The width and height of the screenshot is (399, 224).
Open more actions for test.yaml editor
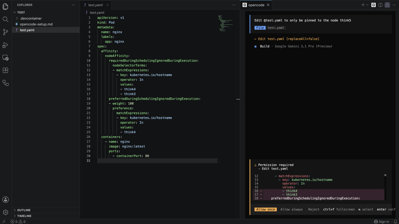(234, 5)
